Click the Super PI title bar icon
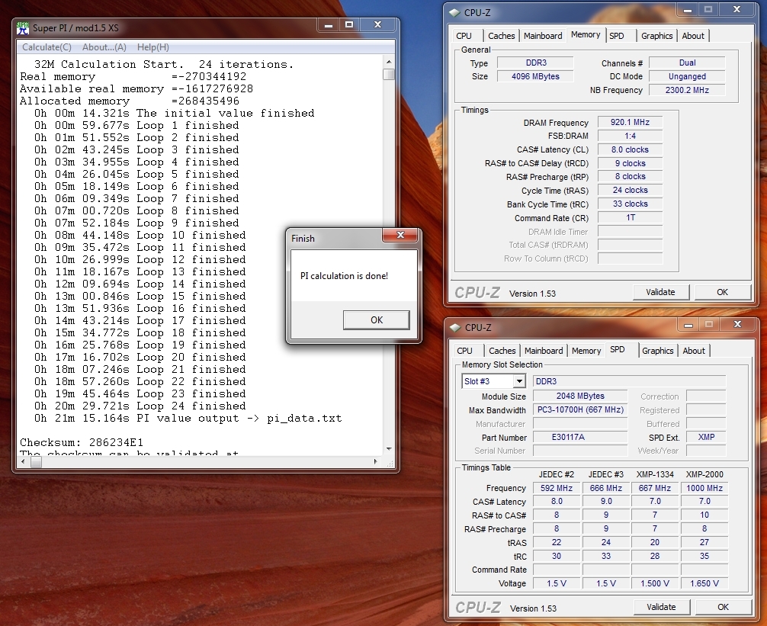767x626 pixels. (x=23, y=28)
